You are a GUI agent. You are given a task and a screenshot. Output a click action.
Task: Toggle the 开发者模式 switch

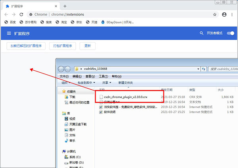click(230, 33)
